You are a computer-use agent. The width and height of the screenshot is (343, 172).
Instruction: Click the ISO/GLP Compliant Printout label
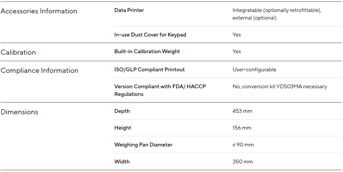click(149, 70)
